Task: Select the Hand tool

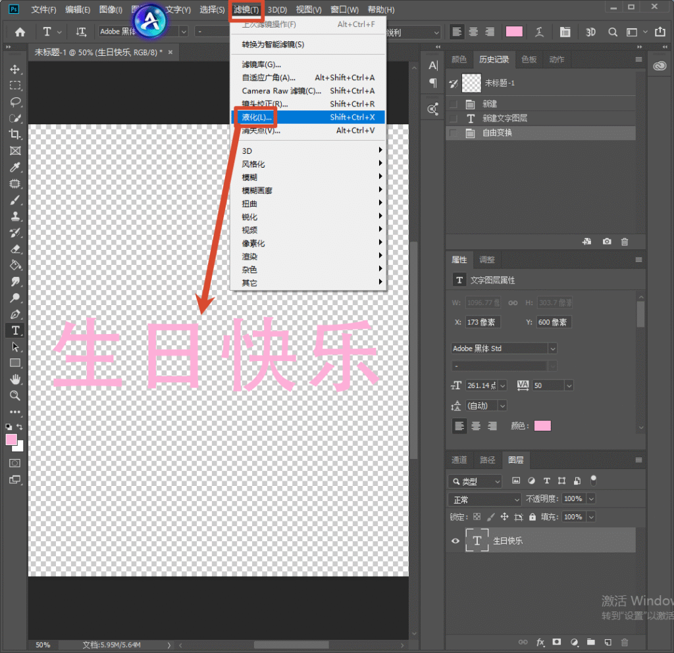Action: click(15, 379)
